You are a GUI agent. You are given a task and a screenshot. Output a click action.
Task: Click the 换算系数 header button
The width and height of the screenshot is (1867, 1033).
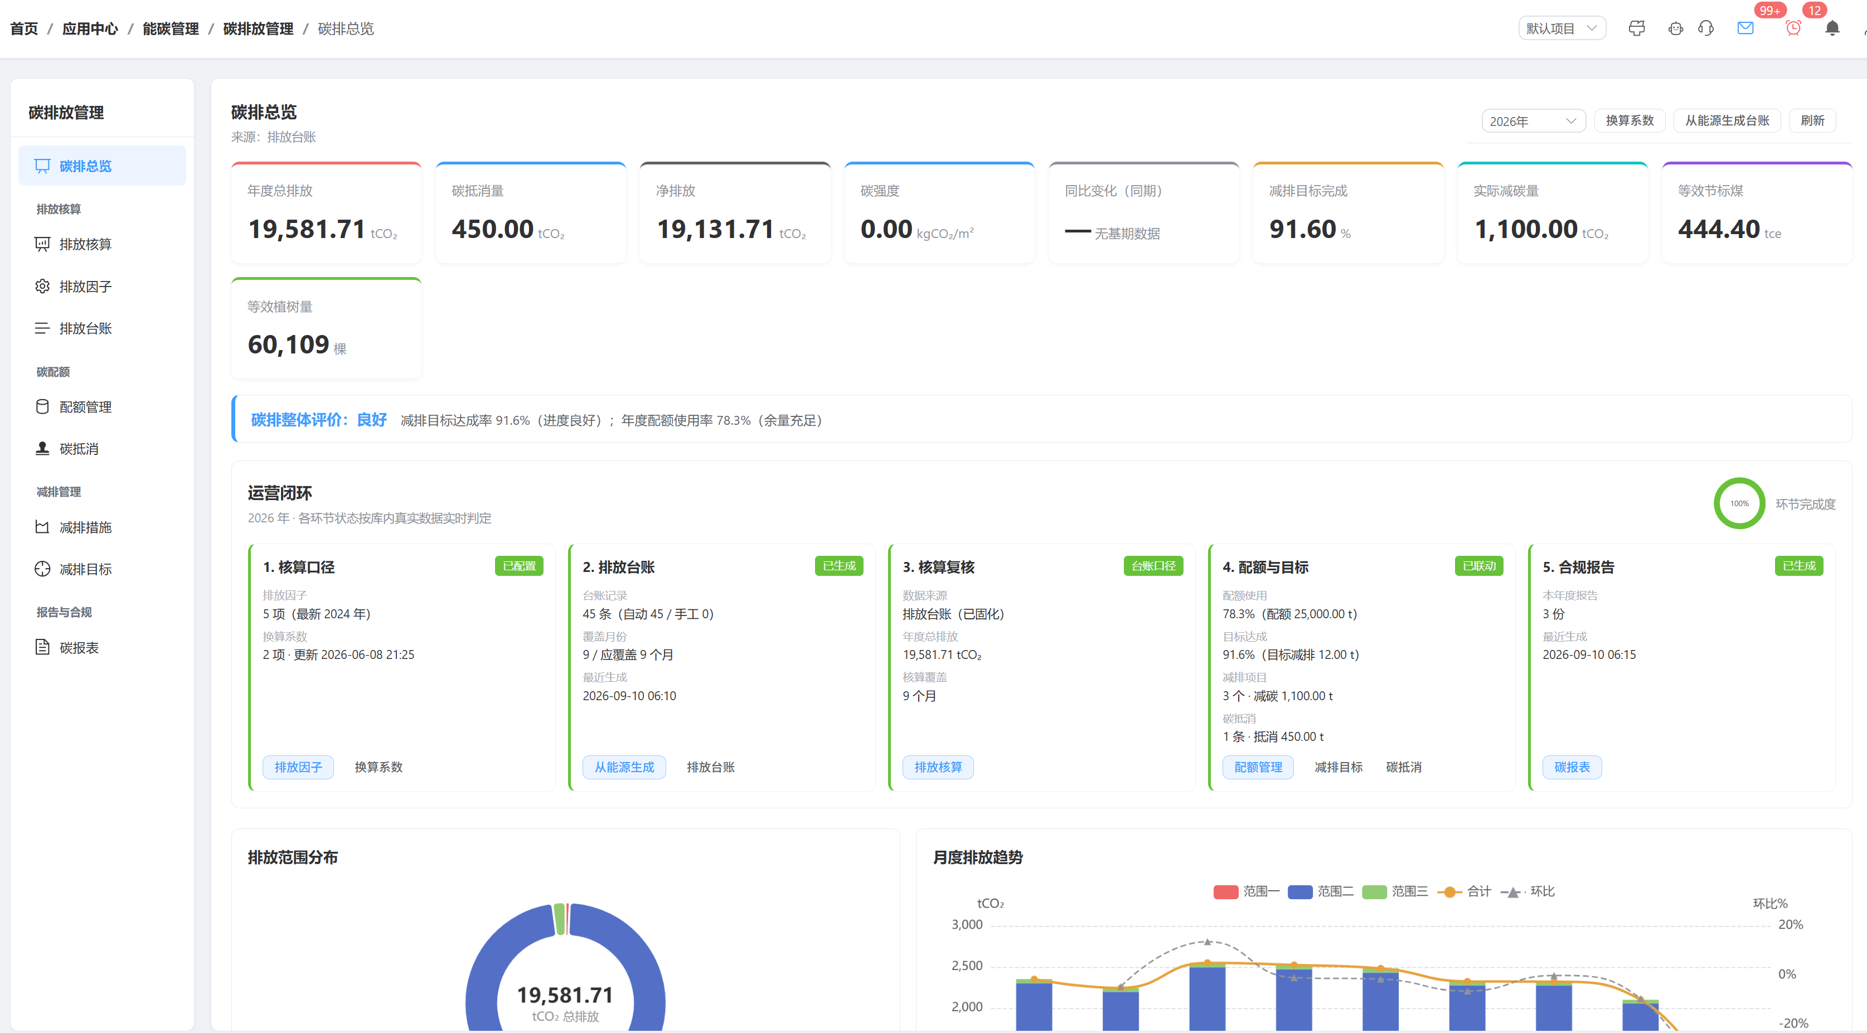tap(1630, 120)
